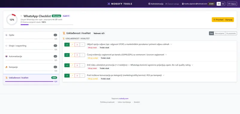Open Uslovi korišćenja link
This screenshot has height=114, width=240.
coord(124,102)
